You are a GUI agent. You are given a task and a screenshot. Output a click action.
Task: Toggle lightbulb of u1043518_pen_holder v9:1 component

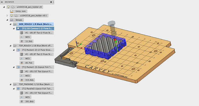(x=12, y=15)
